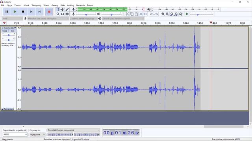Screen dimensions: 252x141
Task: Open the Analizuj menu
Action: tap(70, 5)
